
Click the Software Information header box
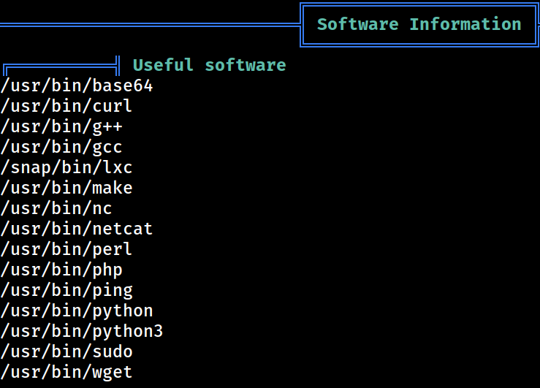[x=419, y=25]
